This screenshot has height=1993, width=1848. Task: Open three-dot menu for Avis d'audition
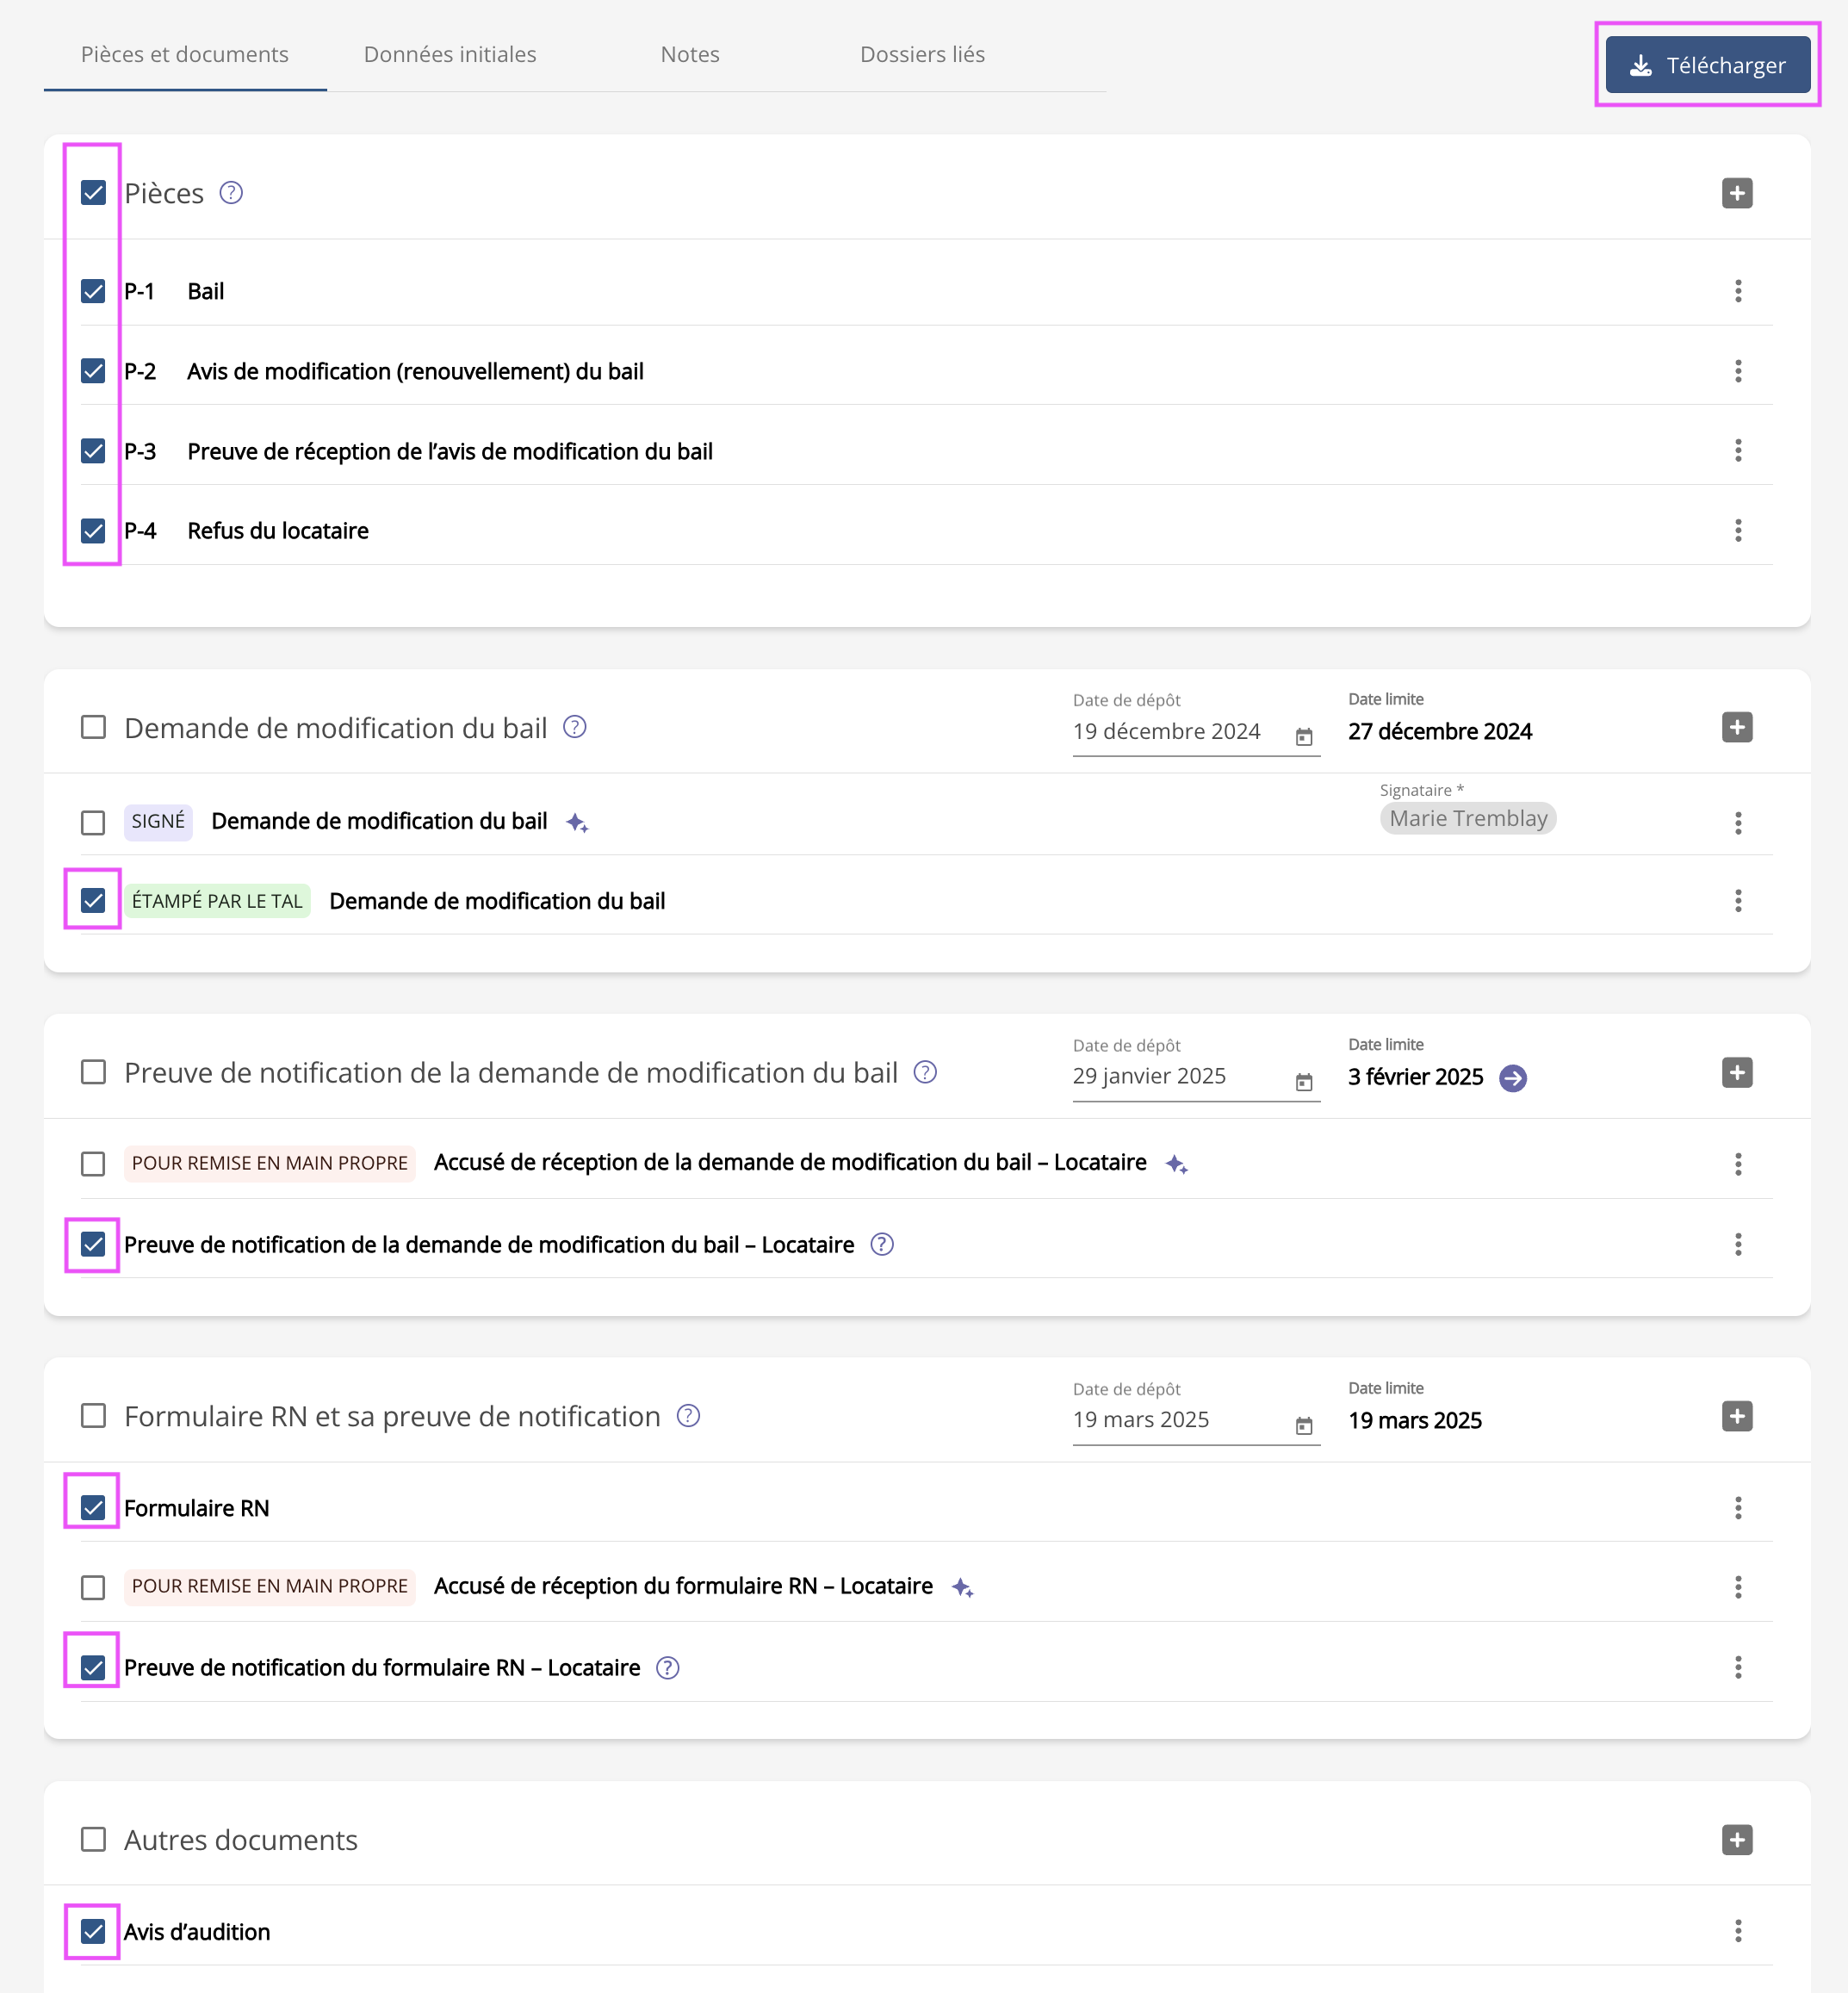(1738, 1931)
